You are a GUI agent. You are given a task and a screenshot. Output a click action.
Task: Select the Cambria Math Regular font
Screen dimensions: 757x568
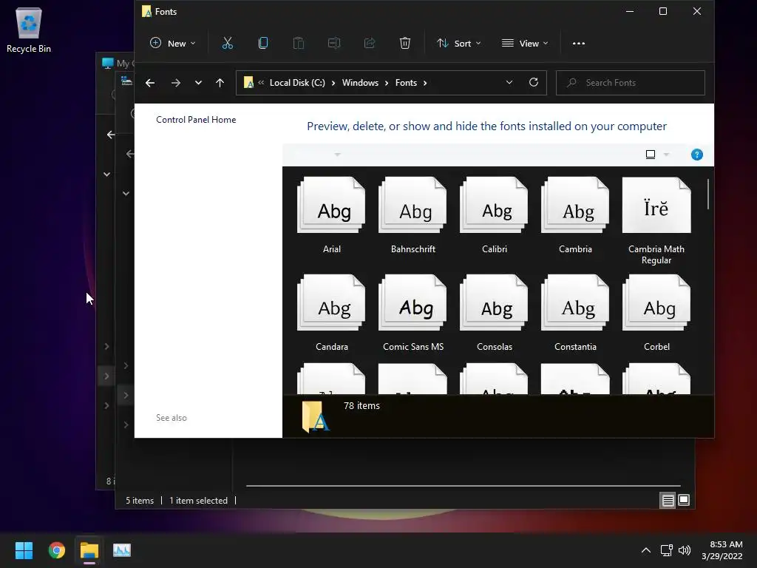click(x=656, y=220)
